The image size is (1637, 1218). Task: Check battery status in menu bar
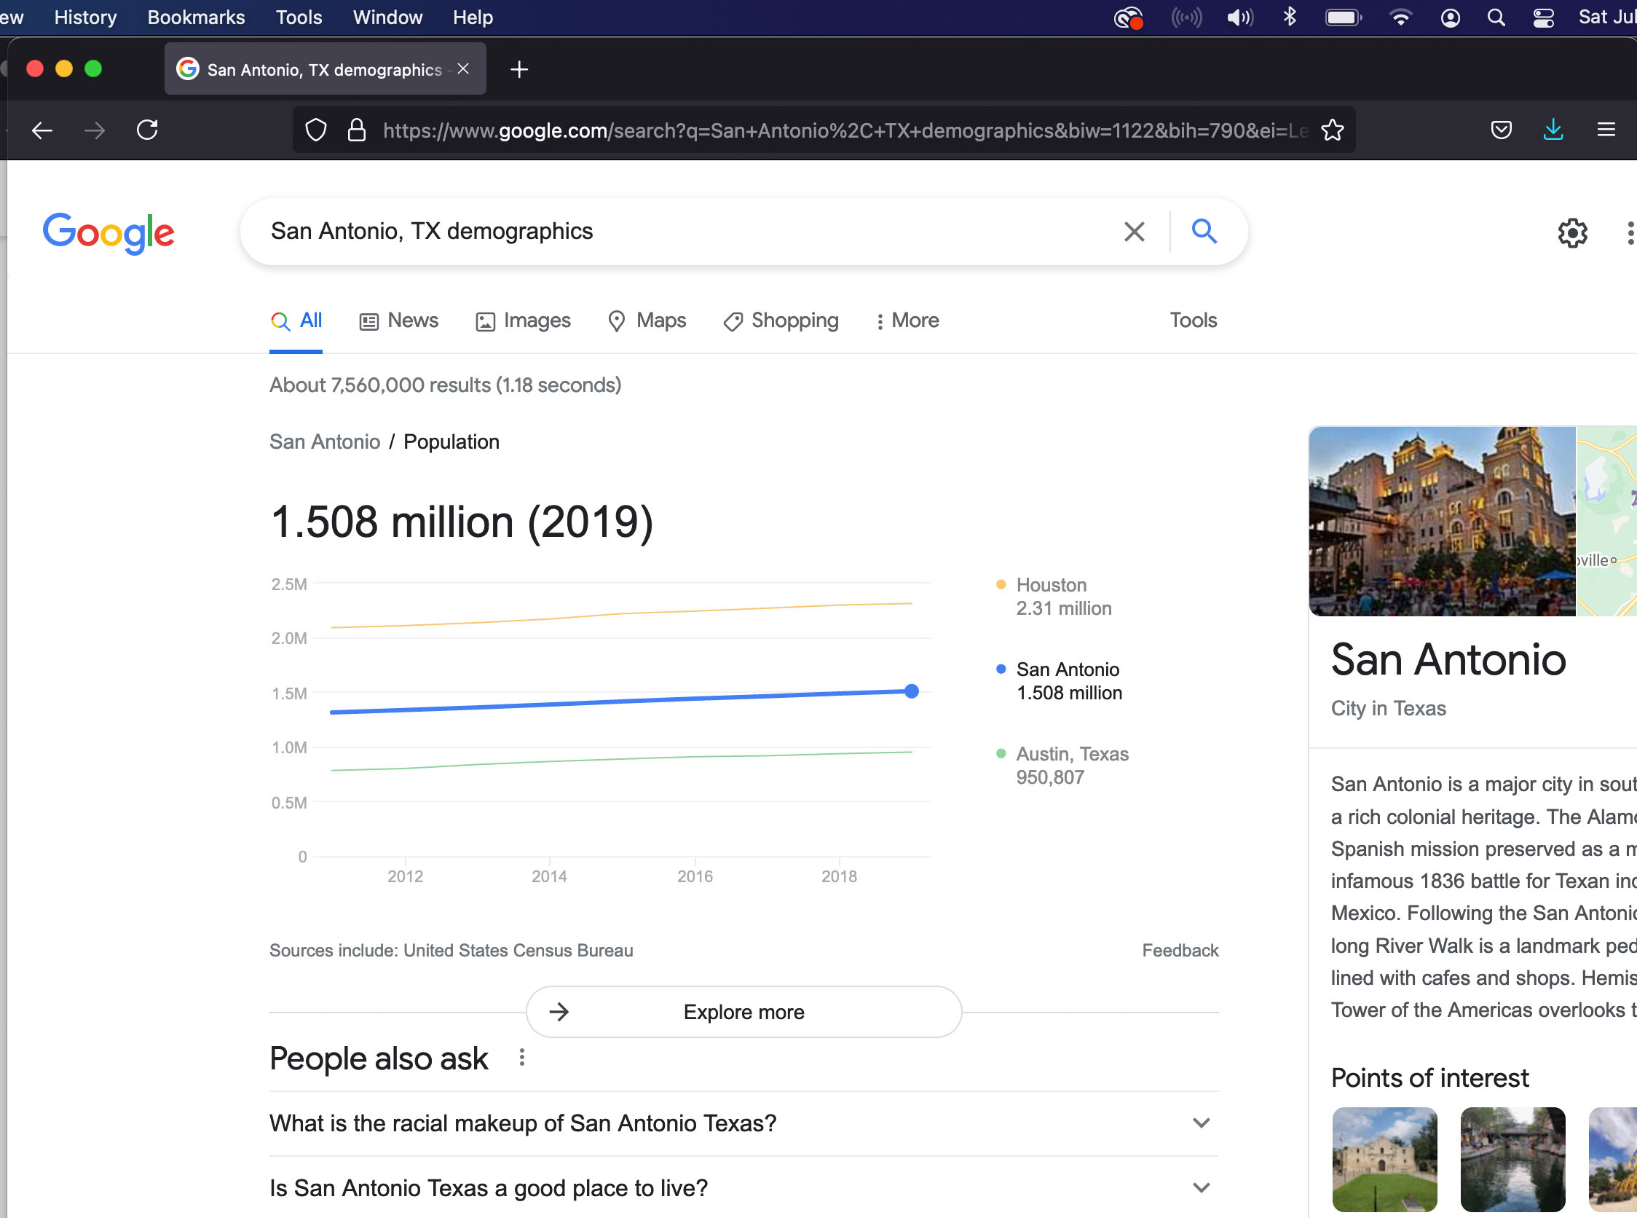(x=1344, y=17)
